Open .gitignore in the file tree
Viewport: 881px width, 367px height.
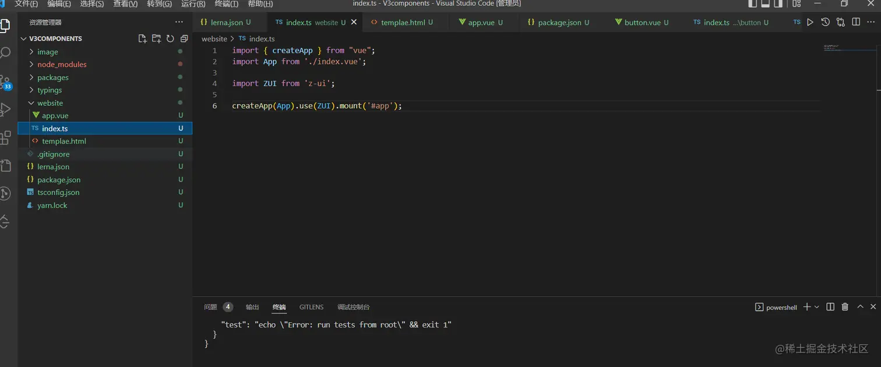click(x=105, y=154)
